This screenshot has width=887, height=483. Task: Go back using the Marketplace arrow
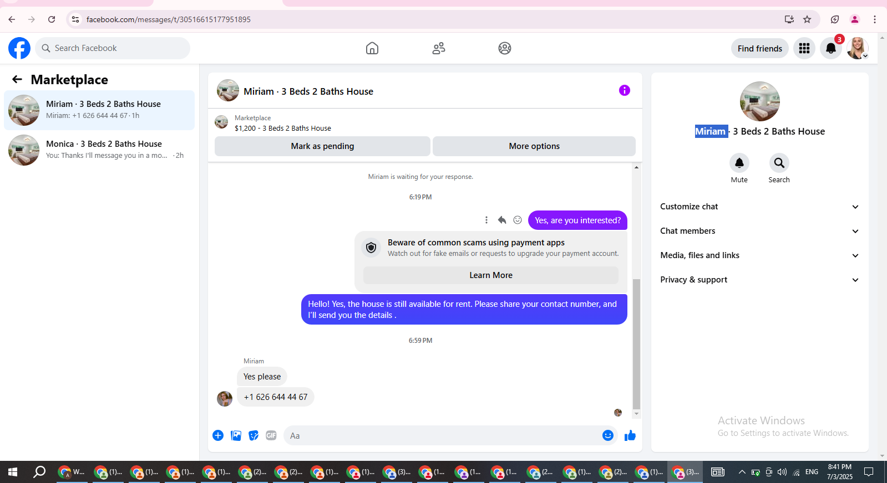17,79
